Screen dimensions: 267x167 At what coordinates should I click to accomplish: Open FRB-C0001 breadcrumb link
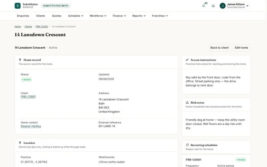point(42,27)
